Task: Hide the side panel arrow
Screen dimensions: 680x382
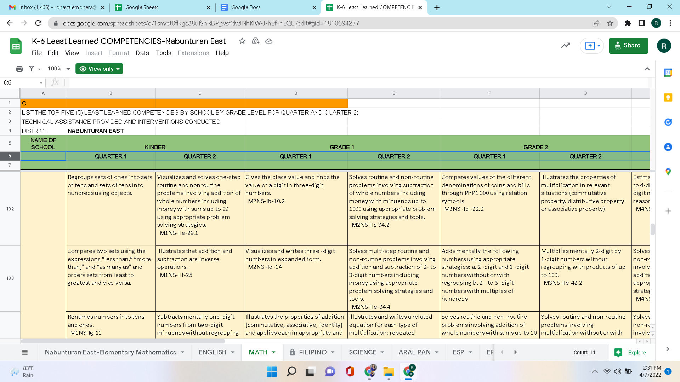Action: [668, 349]
